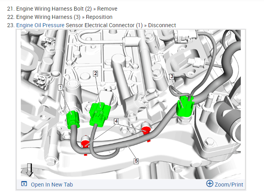Click the "Zoom/Print" text link
The image size is (264, 194).
pos(229,184)
